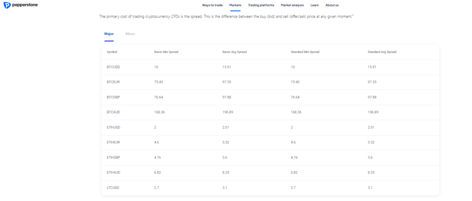
Task: Switch to the Minor tab
Action: click(x=130, y=34)
